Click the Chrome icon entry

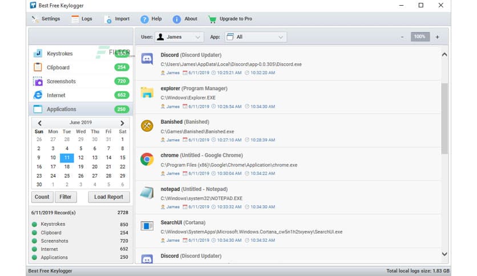[x=147, y=159]
